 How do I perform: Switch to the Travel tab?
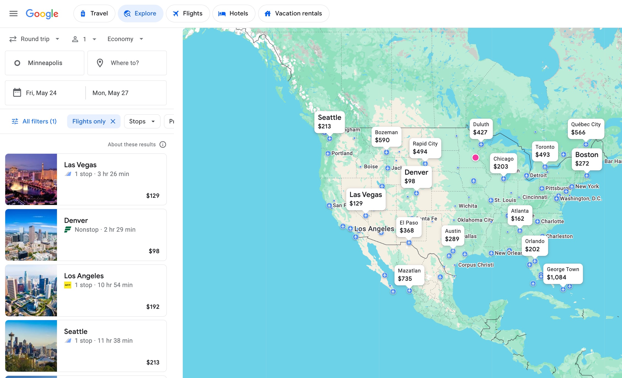pyautogui.click(x=94, y=13)
